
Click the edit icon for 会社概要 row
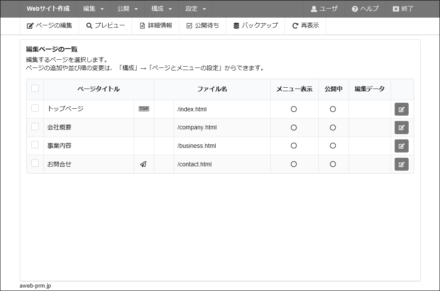point(401,128)
